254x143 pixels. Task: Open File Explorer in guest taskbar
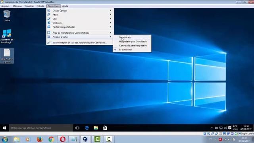[96, 128]
